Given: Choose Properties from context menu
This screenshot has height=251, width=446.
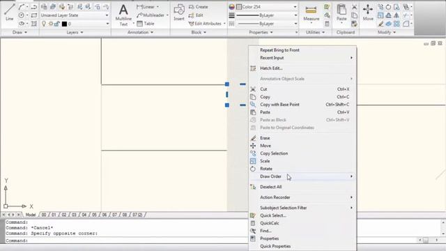Looking at the screenshot, I should [302, 238].
